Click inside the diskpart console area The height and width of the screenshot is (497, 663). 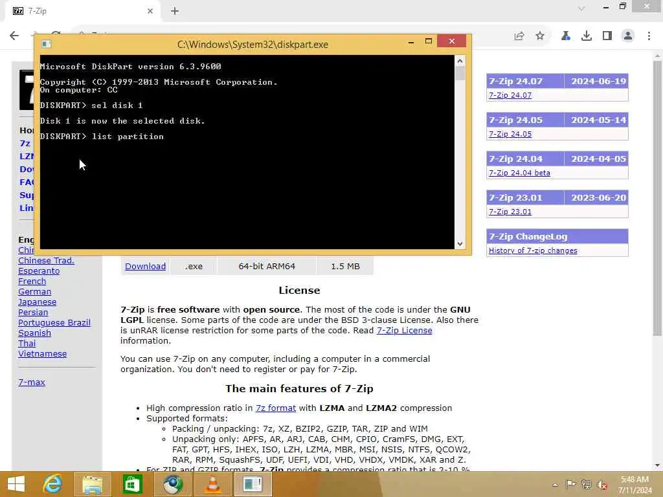247,152
